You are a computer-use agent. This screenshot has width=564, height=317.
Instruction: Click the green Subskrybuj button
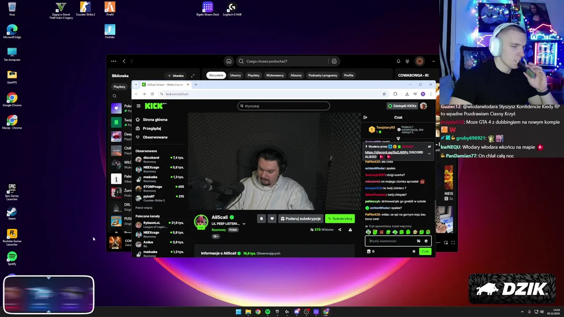point(340,218)
